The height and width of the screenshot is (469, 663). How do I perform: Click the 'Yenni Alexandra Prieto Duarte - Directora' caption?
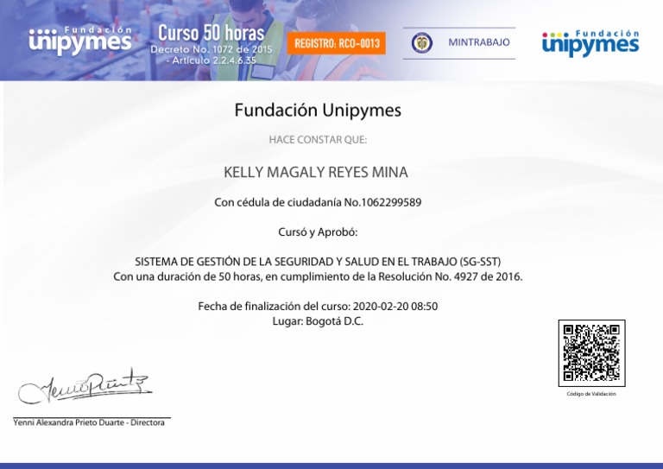coord(89,422)
